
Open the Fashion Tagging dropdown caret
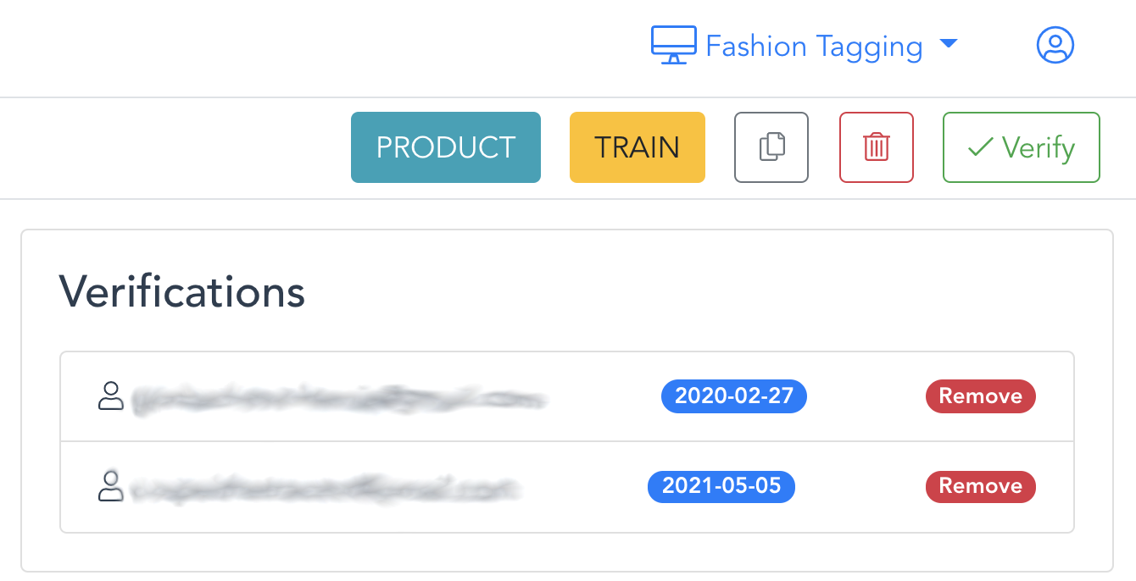tap(949, 44)
